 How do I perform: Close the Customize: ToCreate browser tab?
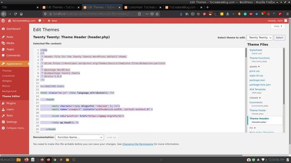click(161, 7)
